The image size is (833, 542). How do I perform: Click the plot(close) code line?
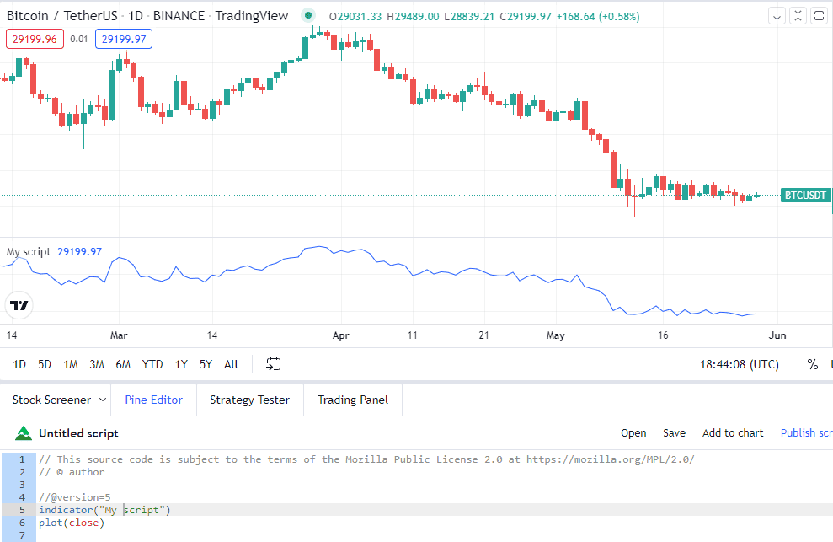pos(72,523)
